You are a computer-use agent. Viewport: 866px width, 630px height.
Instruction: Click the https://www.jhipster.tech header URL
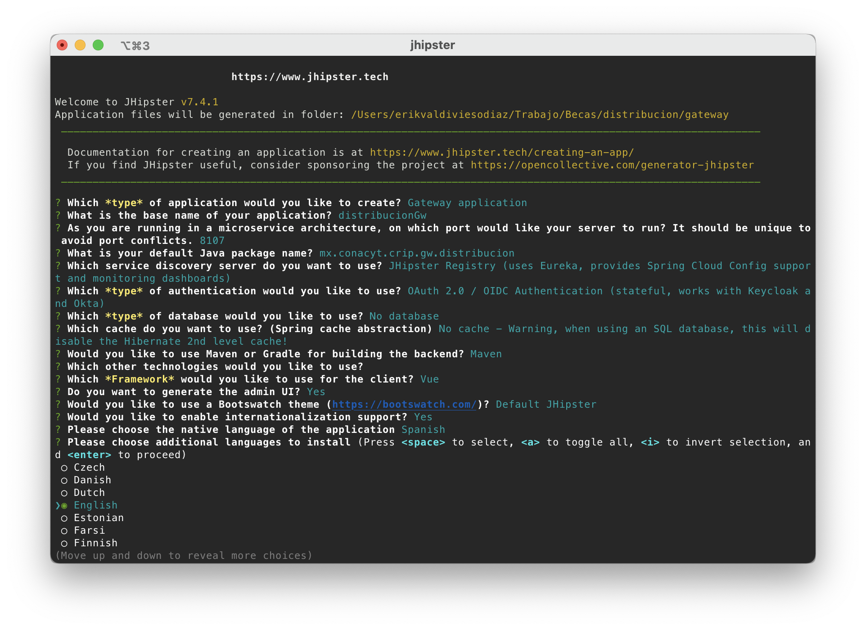[310, 77]
